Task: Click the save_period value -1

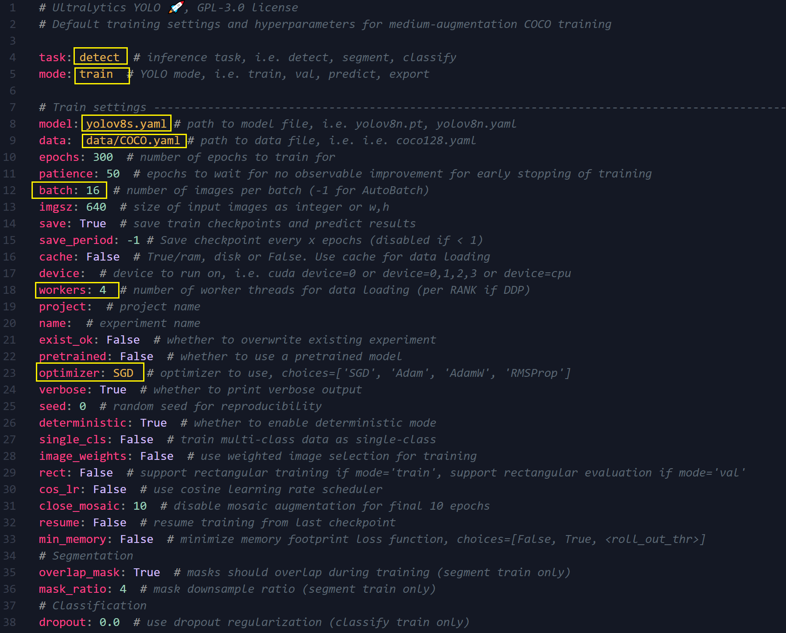Action: point(133,240)
